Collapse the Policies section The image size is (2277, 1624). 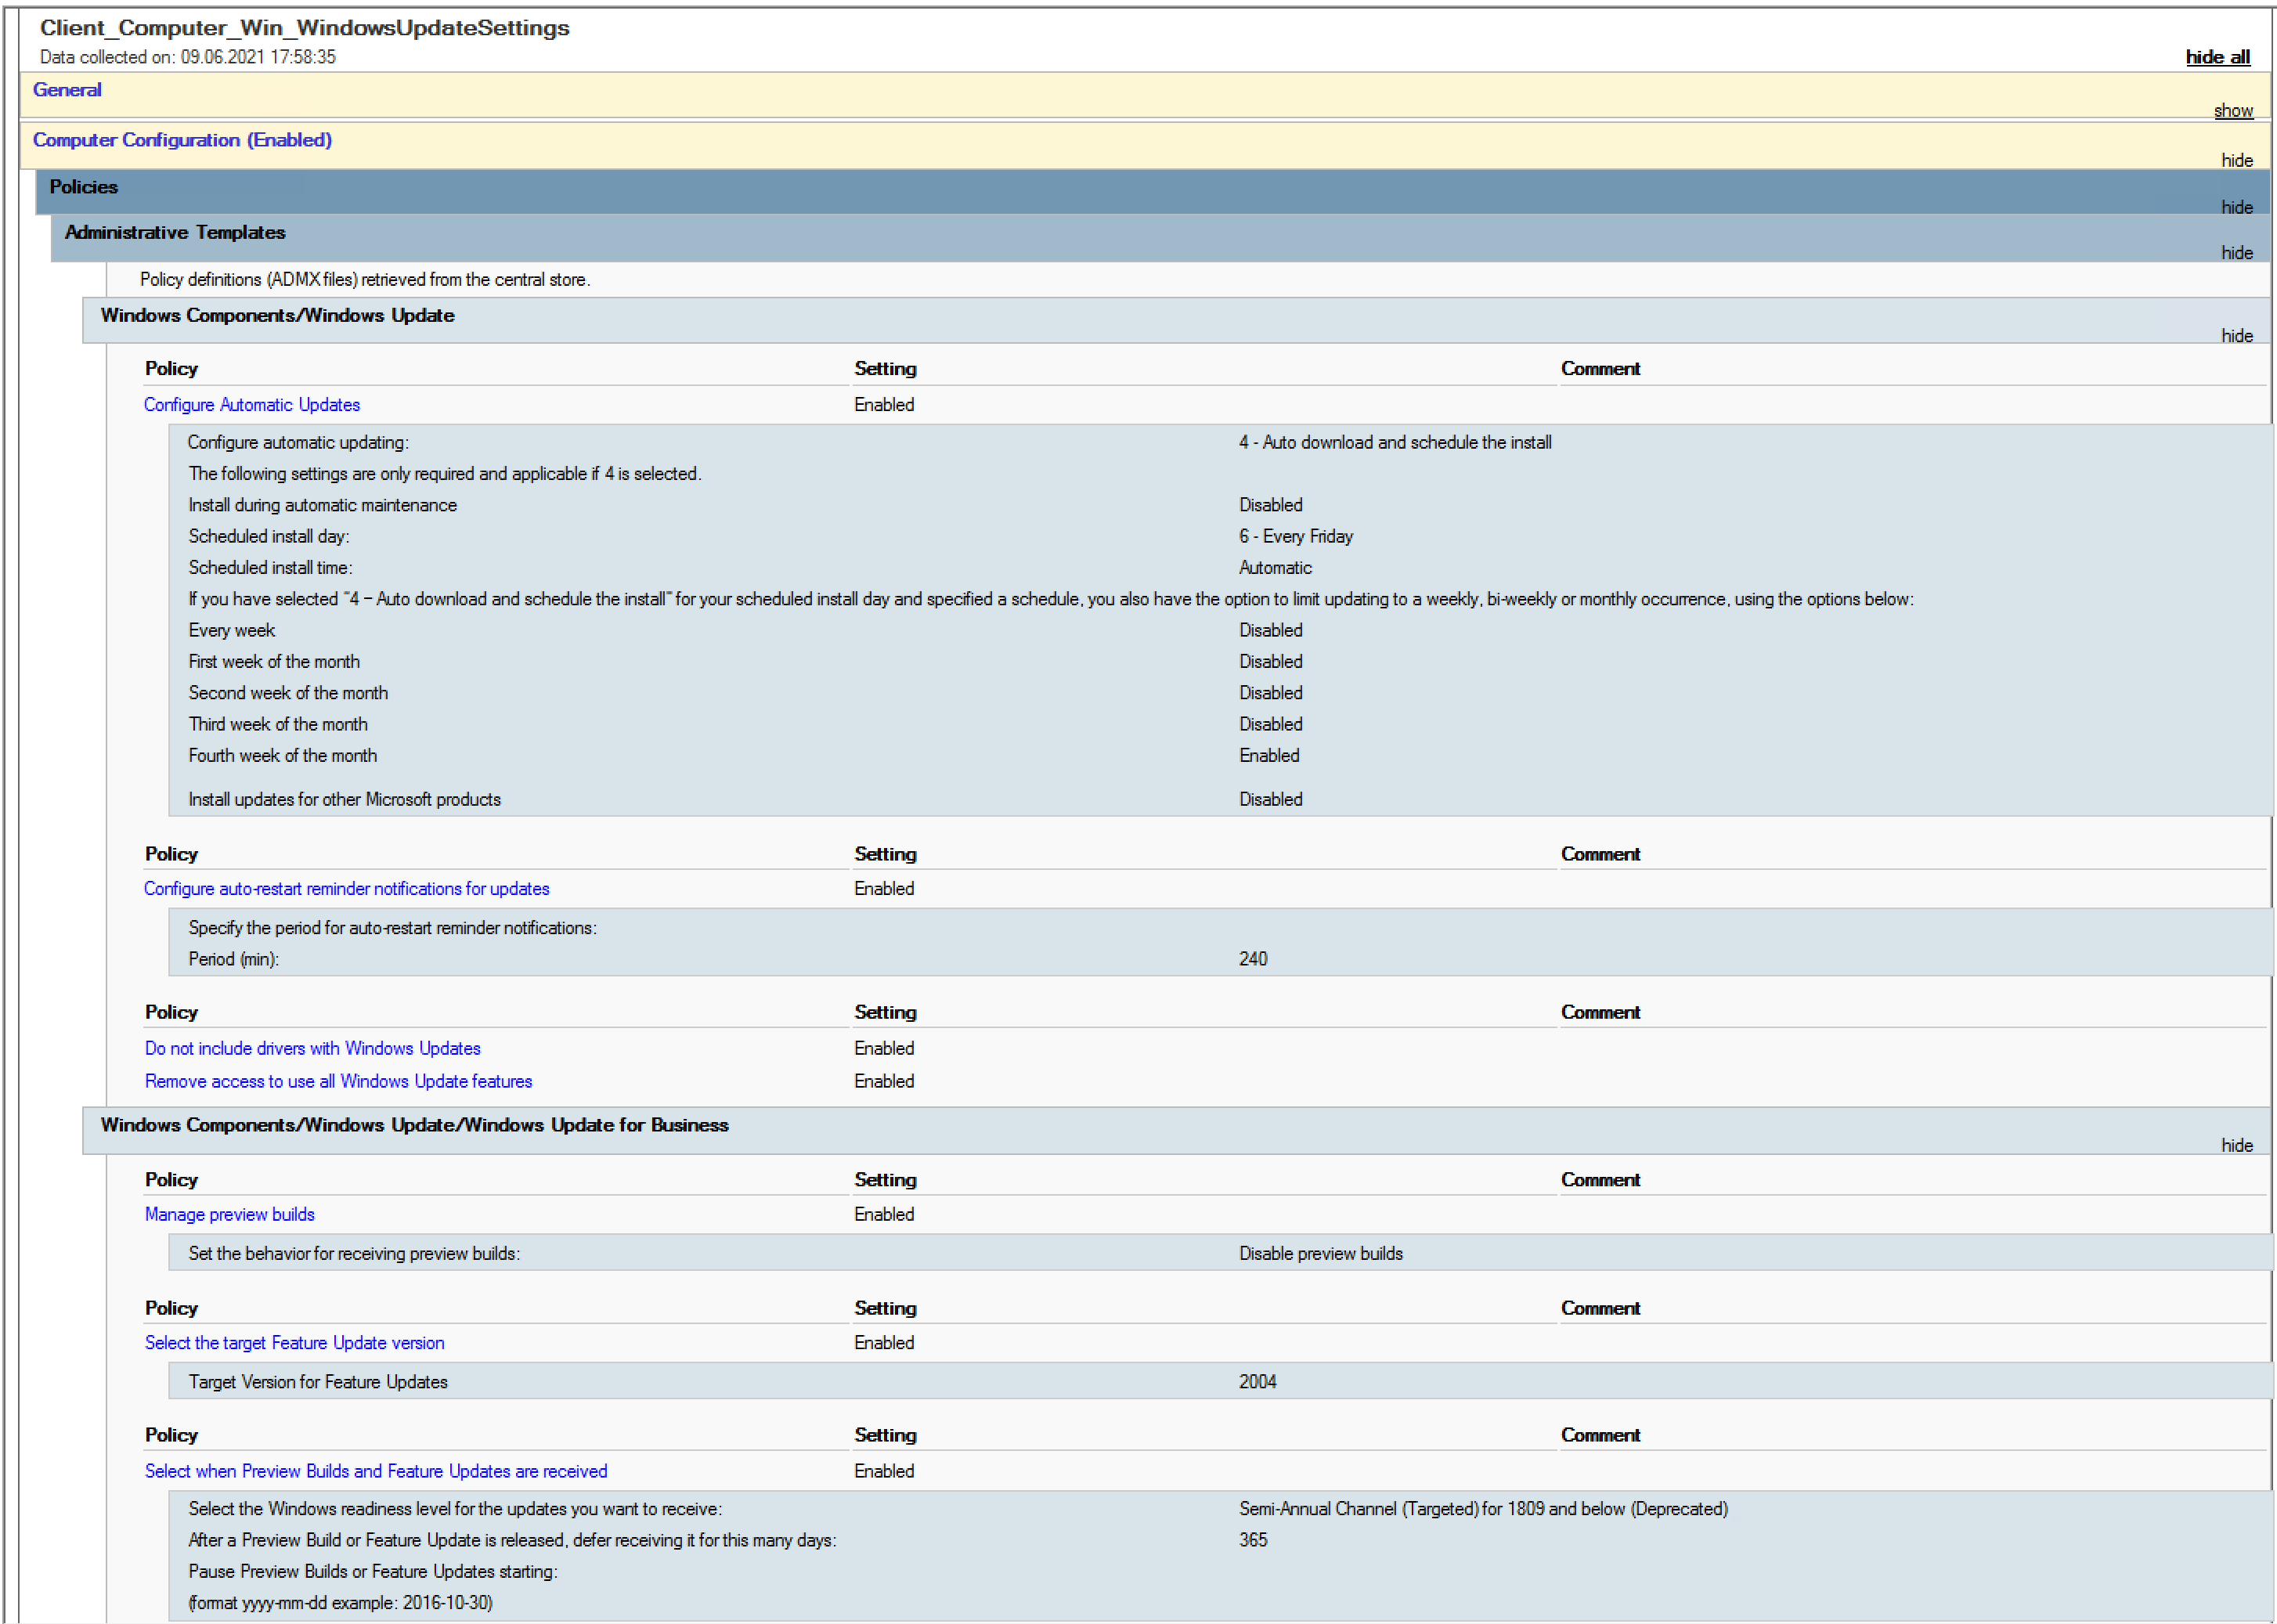click(2236, 207)
